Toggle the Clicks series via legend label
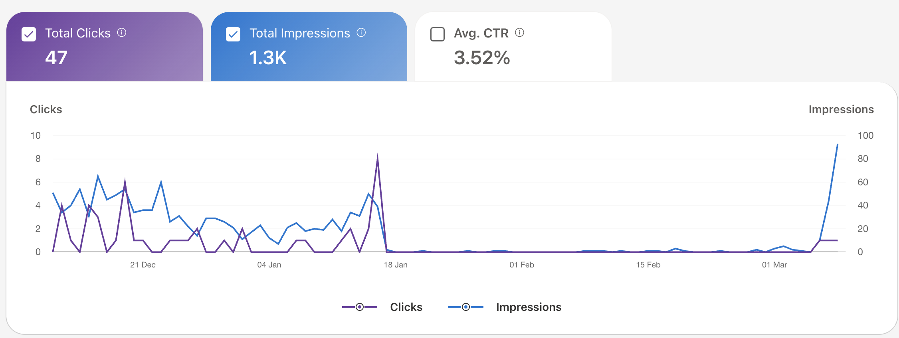Viewport: 899px width, 338px height. click(x=406, y=307)
